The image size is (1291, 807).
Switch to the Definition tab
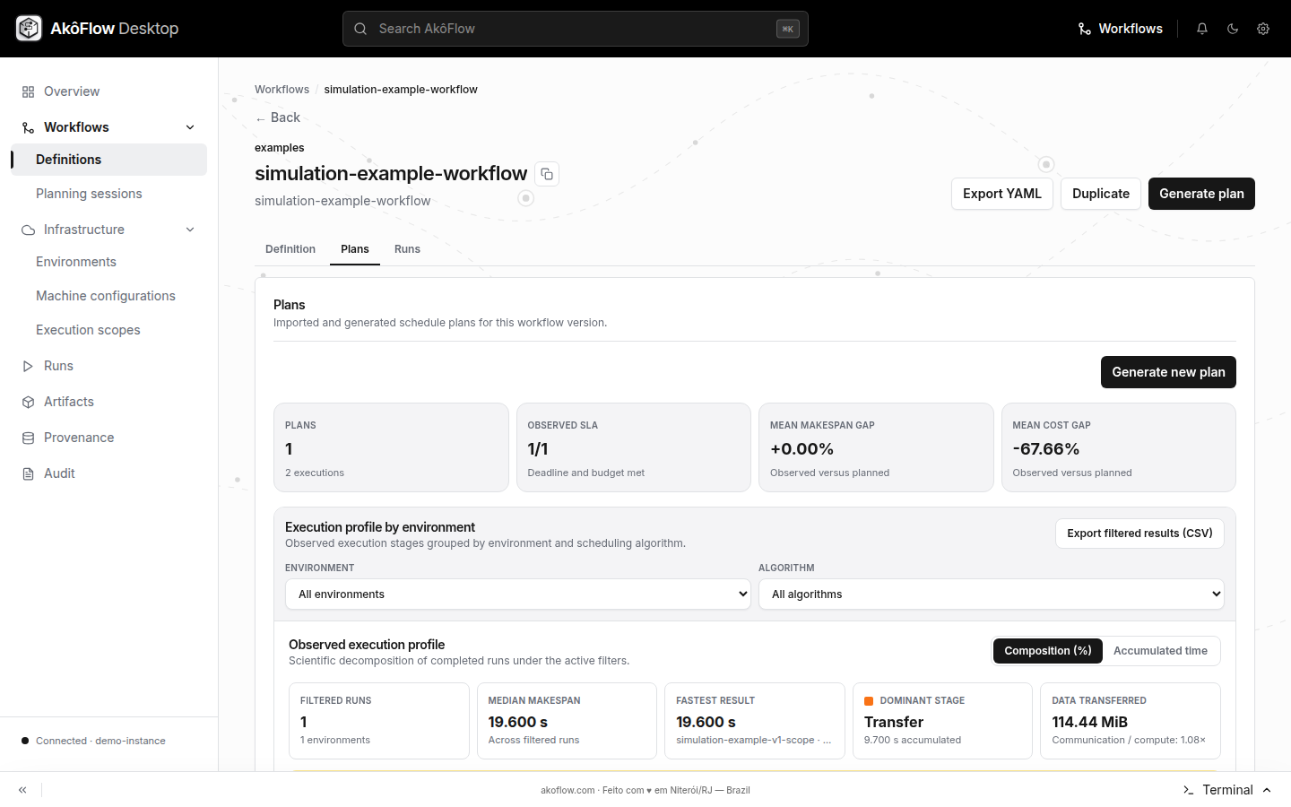(290, 249)
